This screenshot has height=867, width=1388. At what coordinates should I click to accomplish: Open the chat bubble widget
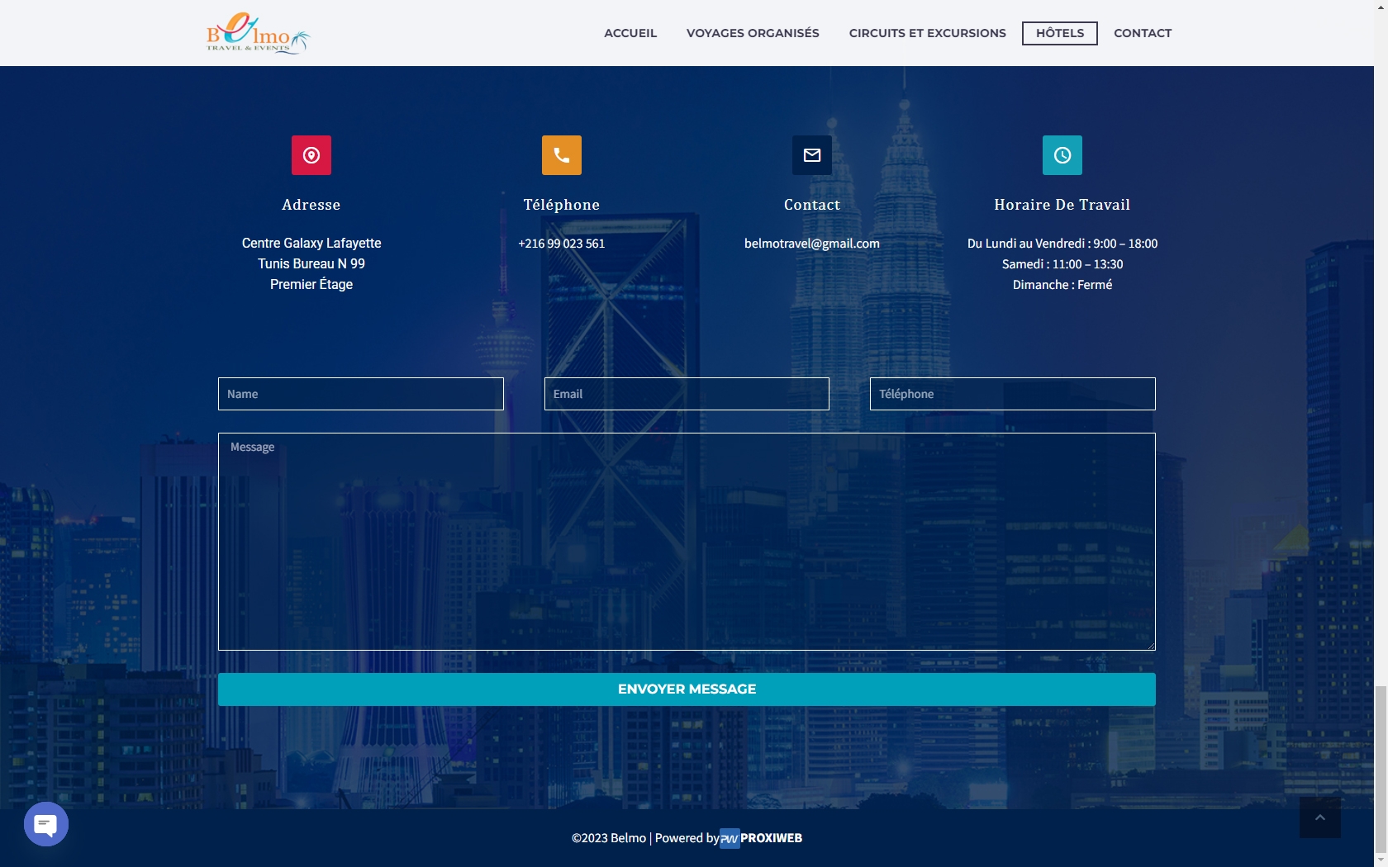point(46,824)
